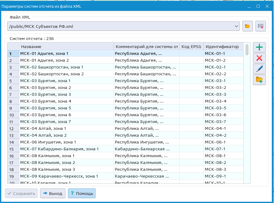Sort by the Название column header
The width and height of the screenshot is (274, 203).
click(66, 46)
